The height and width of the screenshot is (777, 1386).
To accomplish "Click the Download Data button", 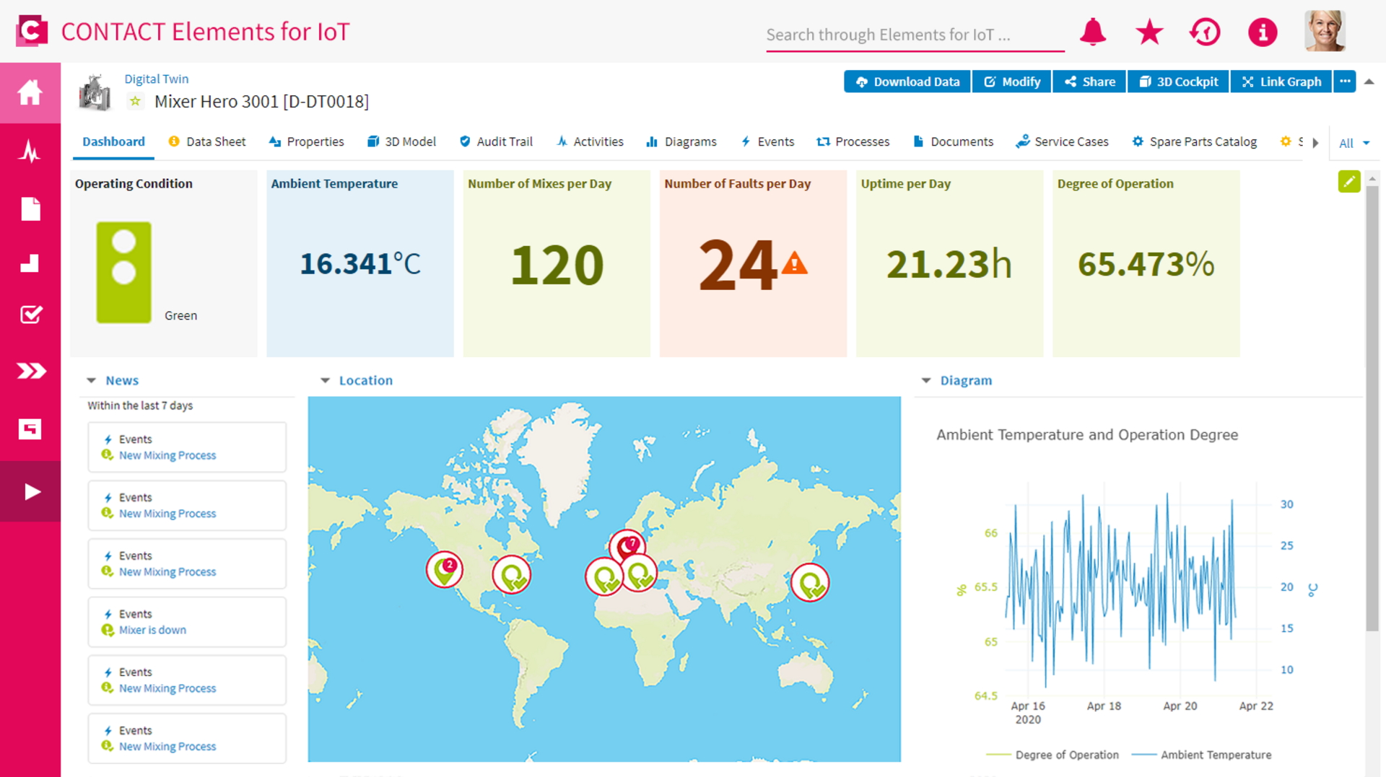I will (x=907, y=82).
